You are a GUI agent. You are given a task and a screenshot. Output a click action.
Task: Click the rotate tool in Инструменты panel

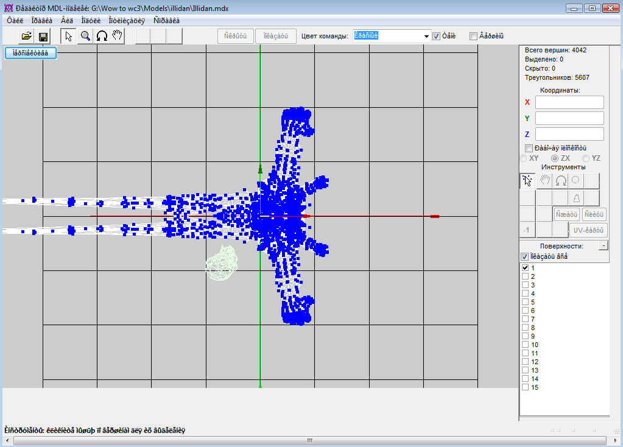(560, 181)
